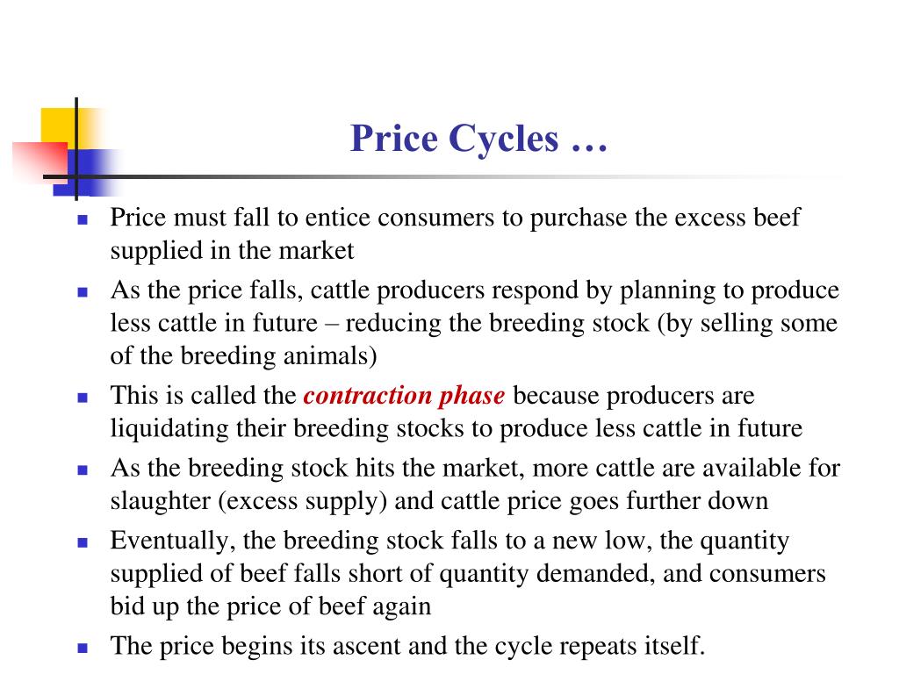Click the red 'contraction phase' text

point(404,396)
